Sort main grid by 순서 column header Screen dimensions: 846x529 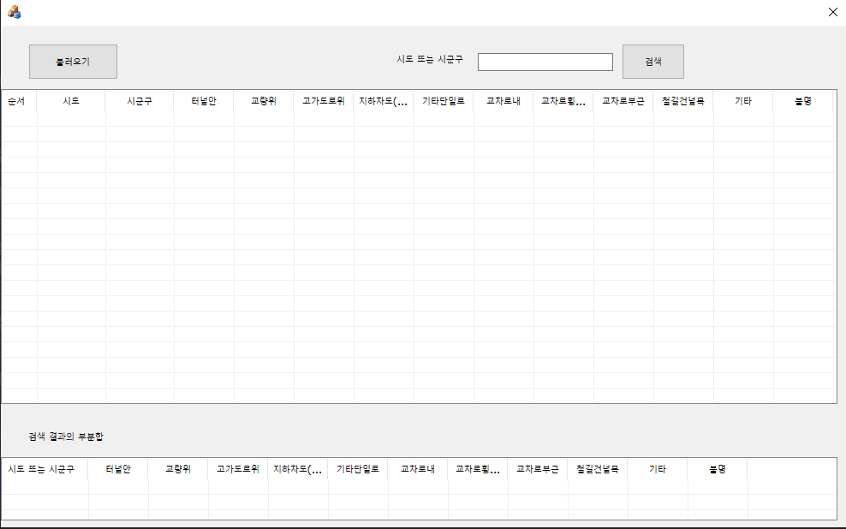[x=19, y=101]
